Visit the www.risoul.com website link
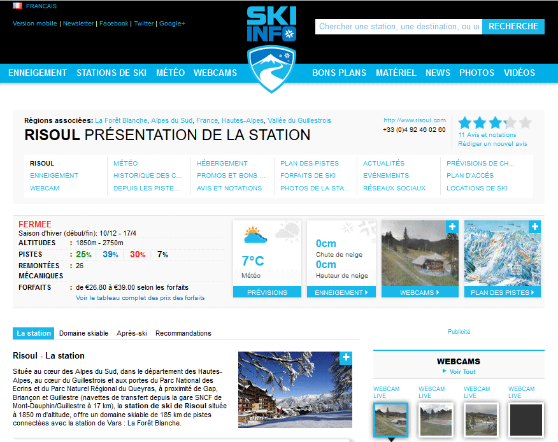Viewport: 558px width, 442px height. 415,120
